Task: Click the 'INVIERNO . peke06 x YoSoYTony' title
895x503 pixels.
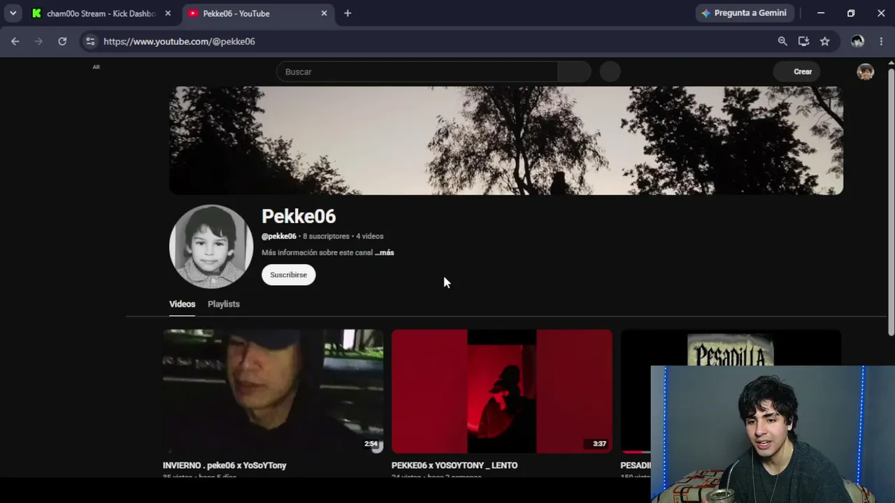Action: click(224, 465)
